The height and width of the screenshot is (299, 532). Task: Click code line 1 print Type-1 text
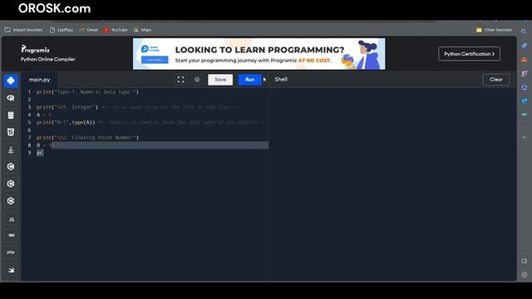(x=87, y=92)
